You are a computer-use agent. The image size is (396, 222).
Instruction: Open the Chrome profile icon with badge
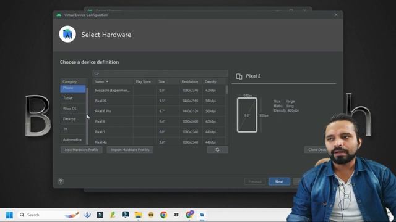pos(189,215)
